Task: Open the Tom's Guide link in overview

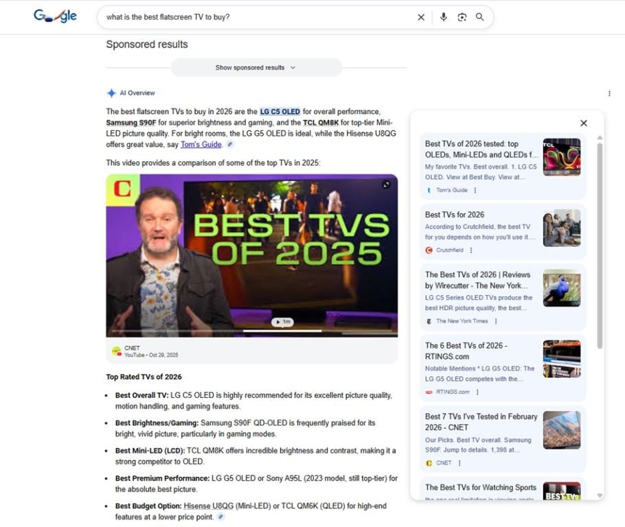Action: click(x=201, y=144)
